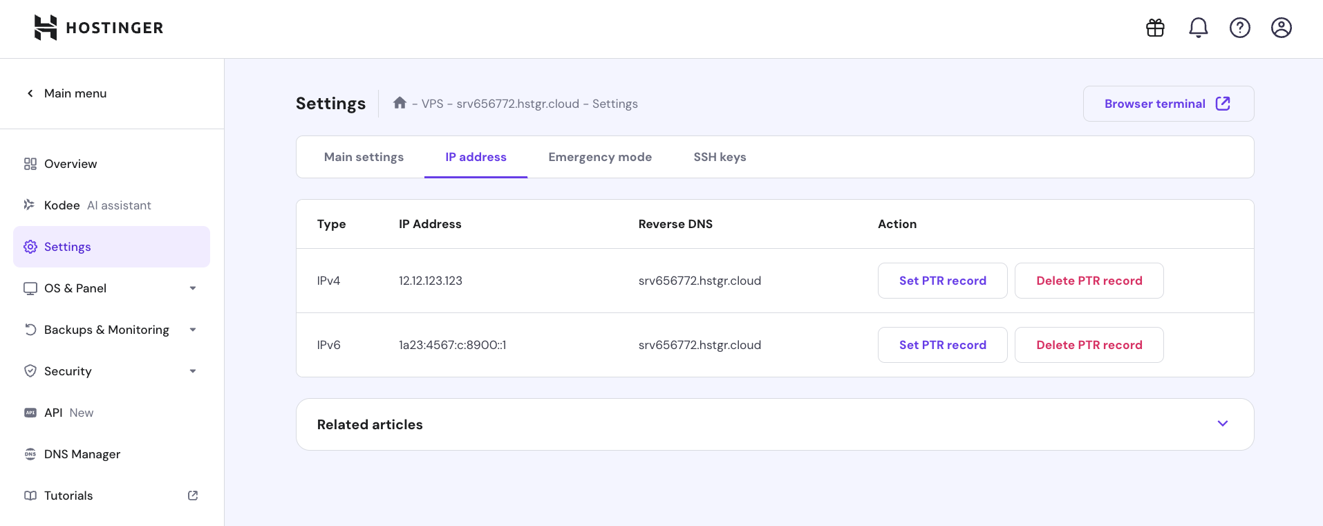Open the notifications bell

tap(1198, 28)
